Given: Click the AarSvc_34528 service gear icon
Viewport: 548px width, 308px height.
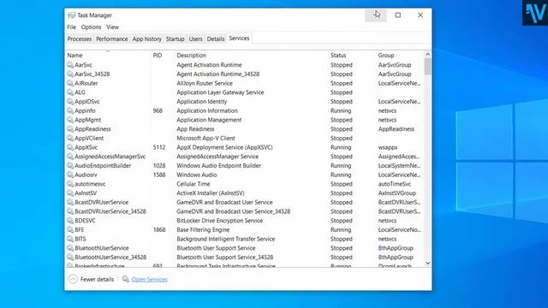Looking at the screenshot, I should (x=70, y=74).
